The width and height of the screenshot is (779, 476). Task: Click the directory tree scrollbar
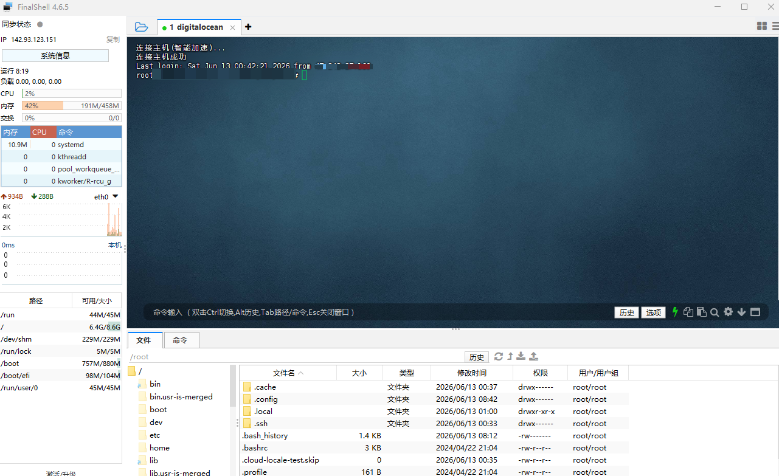tap(232, 386)
